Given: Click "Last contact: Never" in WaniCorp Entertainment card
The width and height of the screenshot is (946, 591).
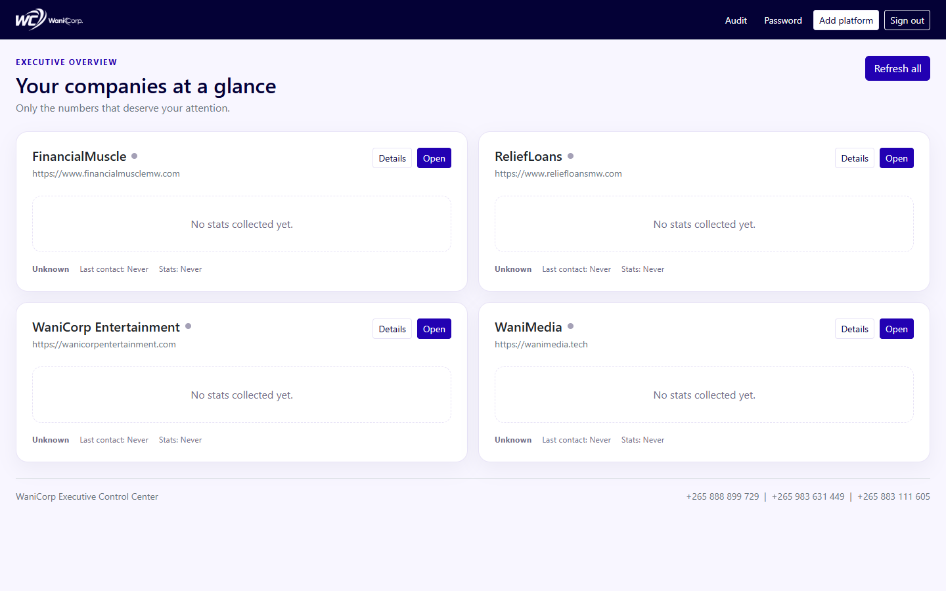Looking at the screenshot, I should (114, 440).
